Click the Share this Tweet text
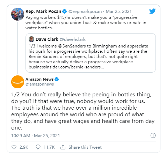Image resolution: width=166 pixels, height=155 pixels. tap(85, 147)
